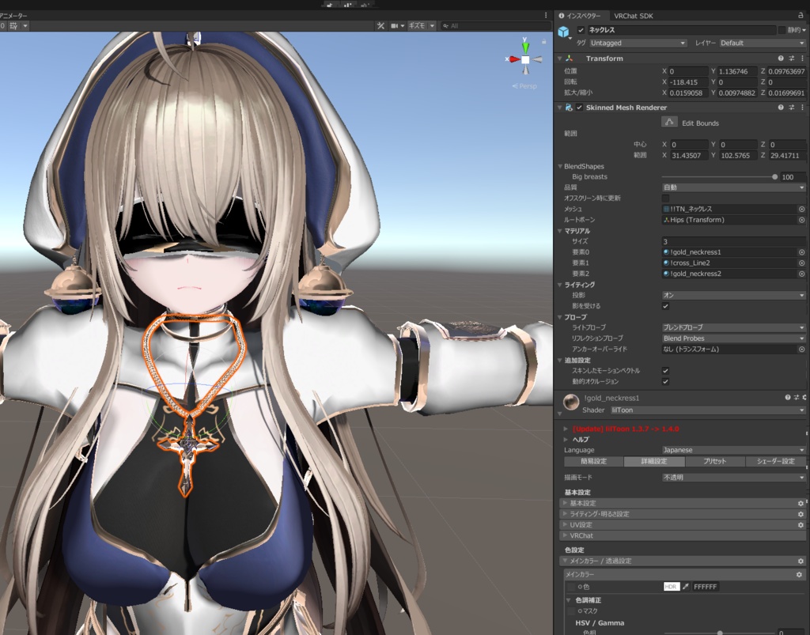Open レイヤー Default dropdown
Image resolution: width=810 pixels, height=635 pixels.
click(x=763, y=43)
